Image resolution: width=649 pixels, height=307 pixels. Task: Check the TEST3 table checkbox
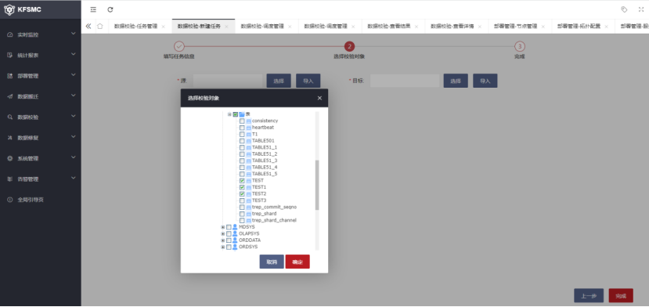tap(242, 200)
